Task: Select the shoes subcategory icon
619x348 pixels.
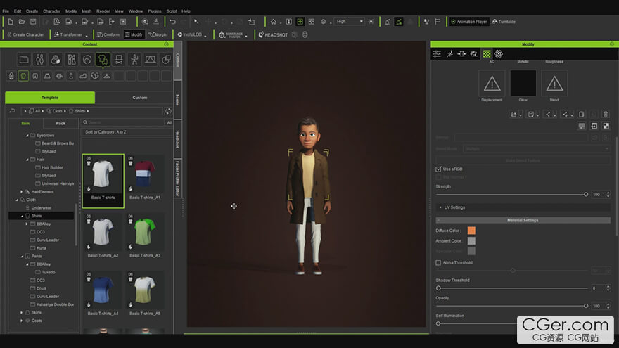Action: (x=83, y=76)
